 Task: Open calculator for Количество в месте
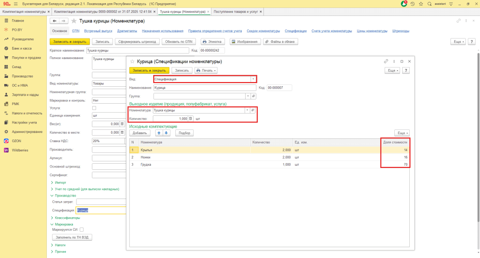(x=122, y=132)
